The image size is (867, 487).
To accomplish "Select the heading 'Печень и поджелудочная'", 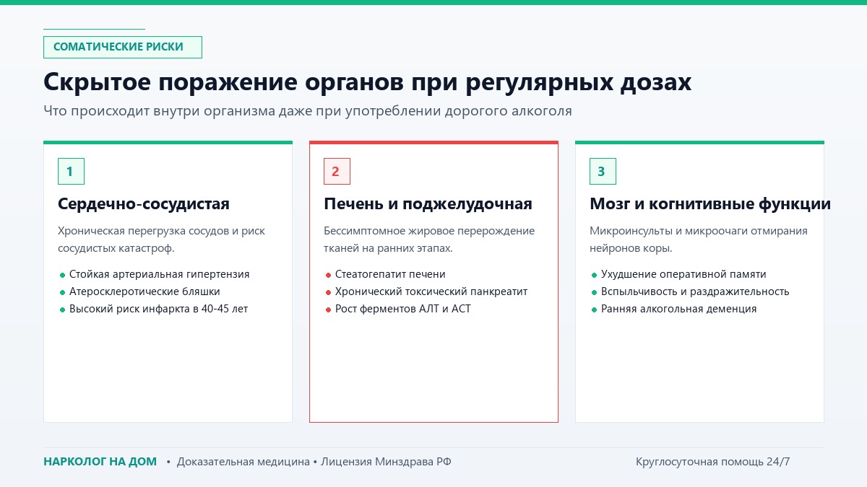I will point(428,204).
